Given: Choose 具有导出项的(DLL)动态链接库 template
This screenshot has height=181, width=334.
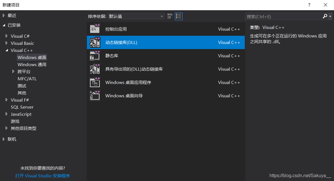Looking at the screenshot, I should coord(166,69).
